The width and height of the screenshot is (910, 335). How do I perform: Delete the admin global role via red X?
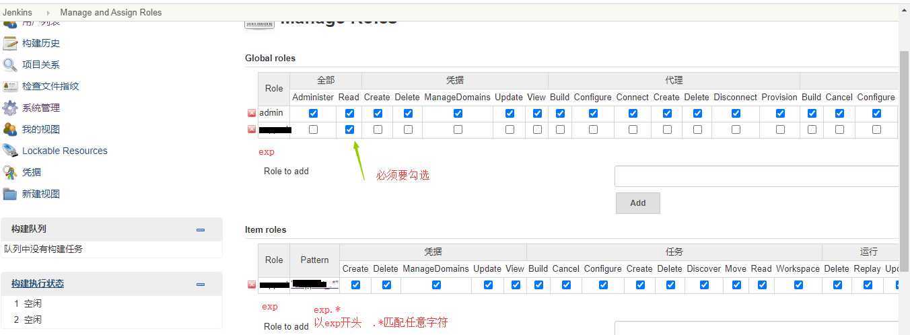252,114
